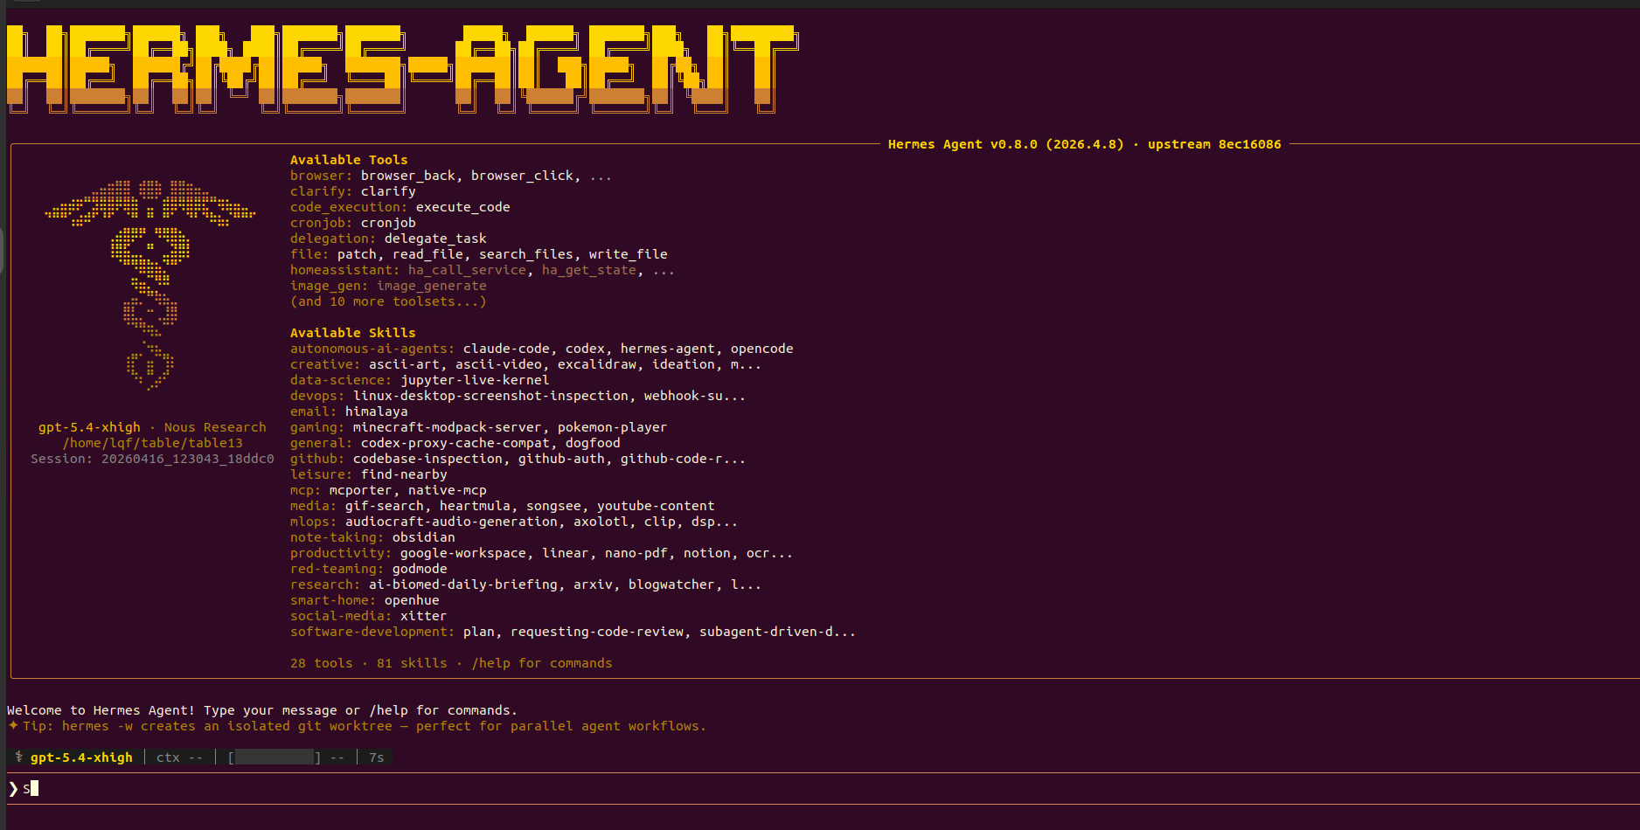Image resolution: width=1640 pixels, height=830 pixels.
Task: Click the "xitter" social-media skill
Action: (x=424, y=616)
